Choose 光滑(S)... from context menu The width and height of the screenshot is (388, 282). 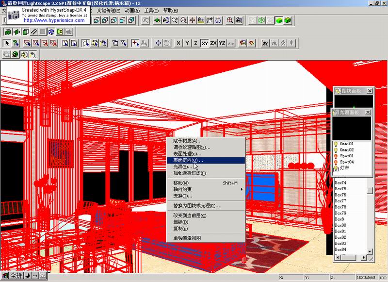pos(206,167)
